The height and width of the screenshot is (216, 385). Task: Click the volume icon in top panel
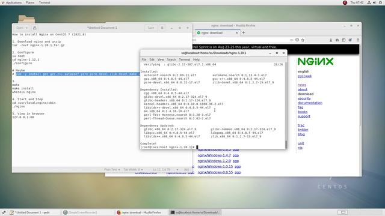coord(374,2)
